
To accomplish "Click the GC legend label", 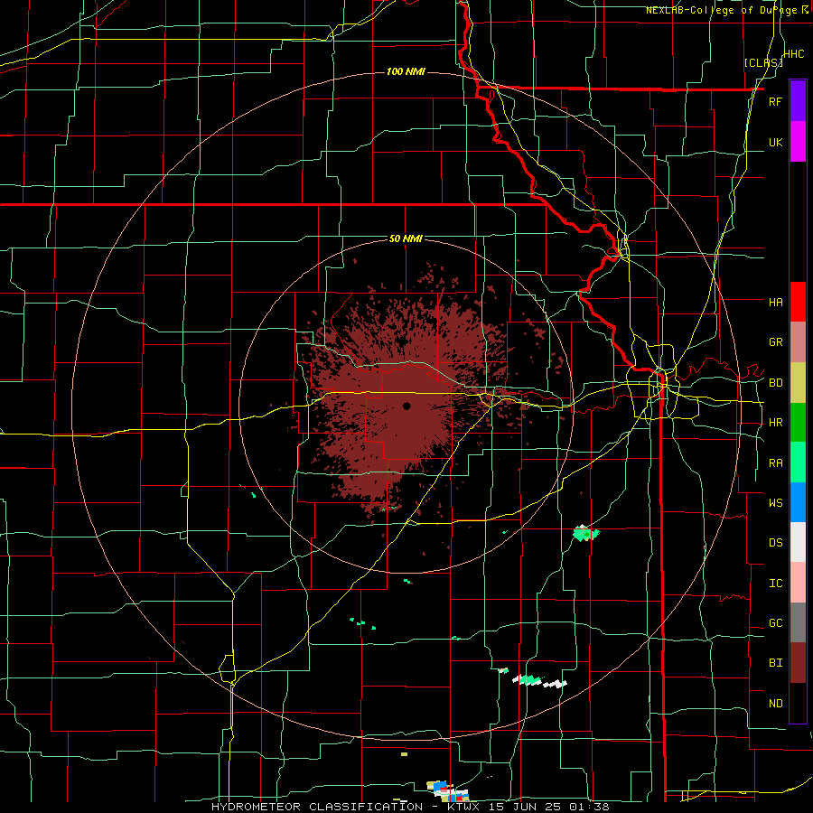I will (x=775, y=623).
